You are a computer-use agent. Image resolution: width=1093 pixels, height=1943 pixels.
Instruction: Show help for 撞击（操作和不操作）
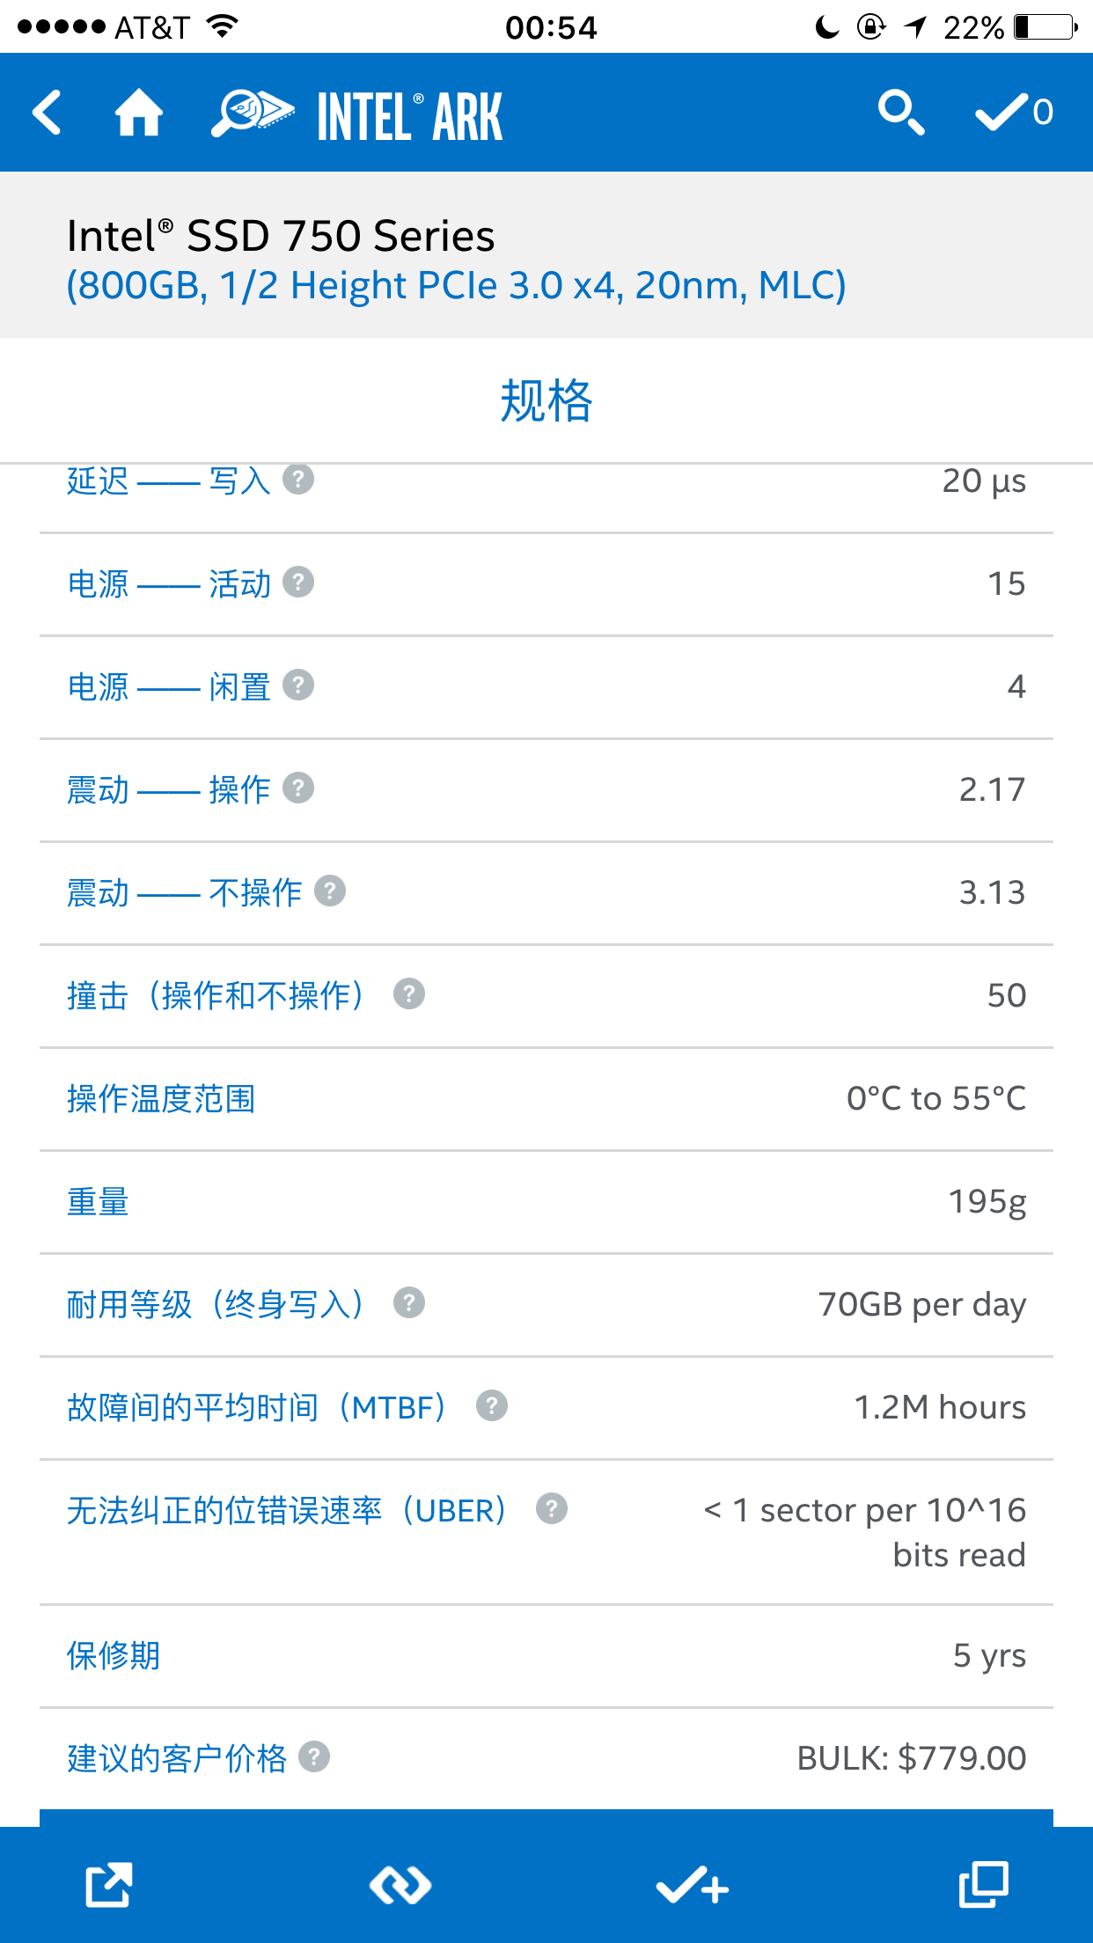coord(409,993)
